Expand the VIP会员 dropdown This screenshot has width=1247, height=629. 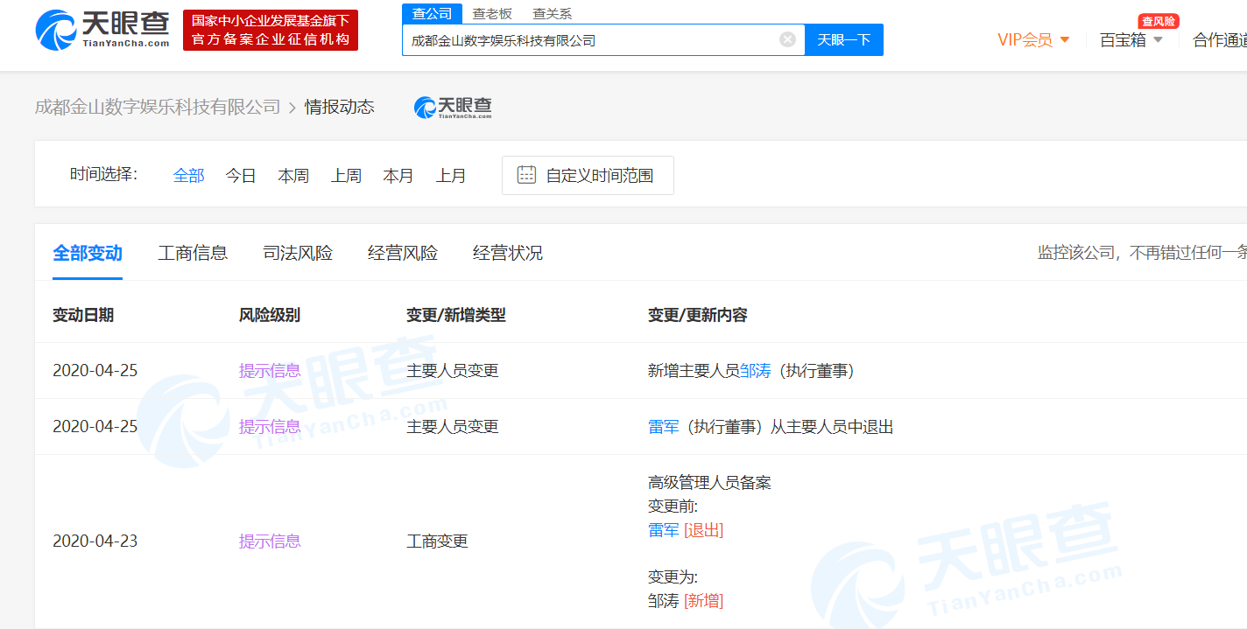click(x=1033, y=40)
